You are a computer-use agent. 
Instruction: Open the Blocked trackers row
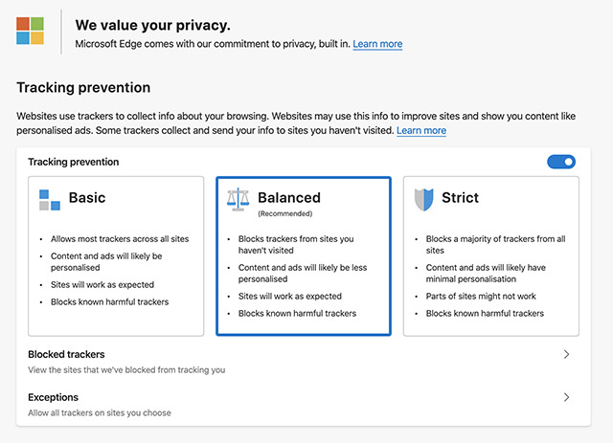coord(287,361)
